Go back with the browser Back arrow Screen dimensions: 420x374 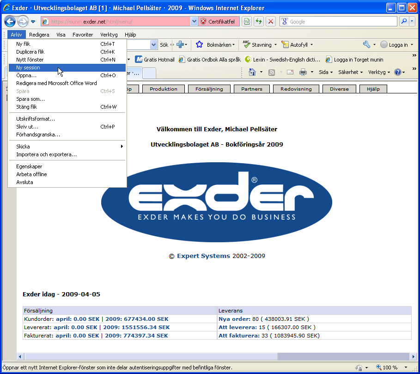[10, 21]
